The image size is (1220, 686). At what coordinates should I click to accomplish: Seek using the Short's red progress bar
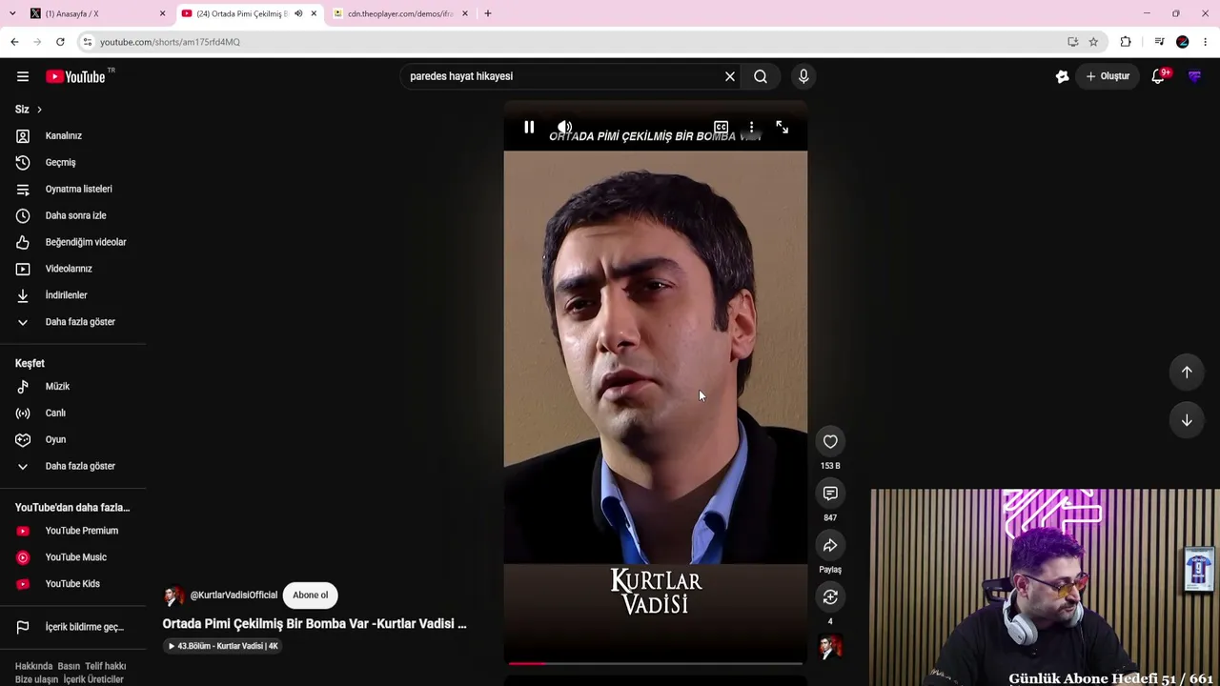click(x=656, y=663)
